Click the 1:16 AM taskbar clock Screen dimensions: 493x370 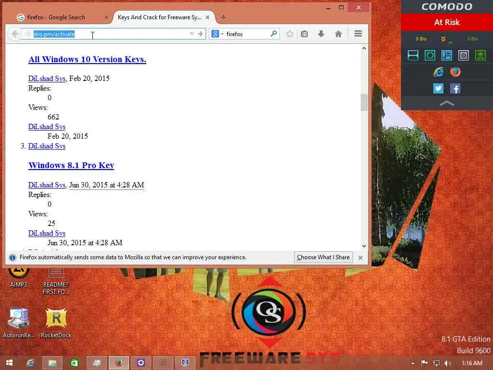[472, 363]
